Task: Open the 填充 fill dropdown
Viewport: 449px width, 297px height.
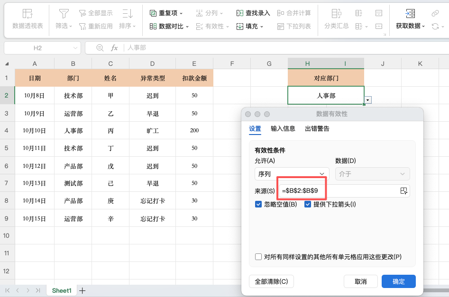Action: (250, 27)
